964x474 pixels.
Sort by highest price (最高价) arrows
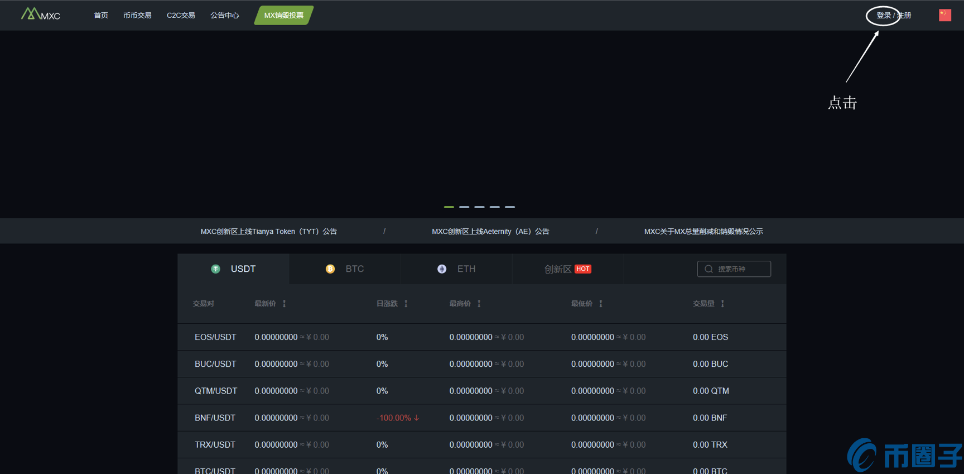[x=479, y=304]
